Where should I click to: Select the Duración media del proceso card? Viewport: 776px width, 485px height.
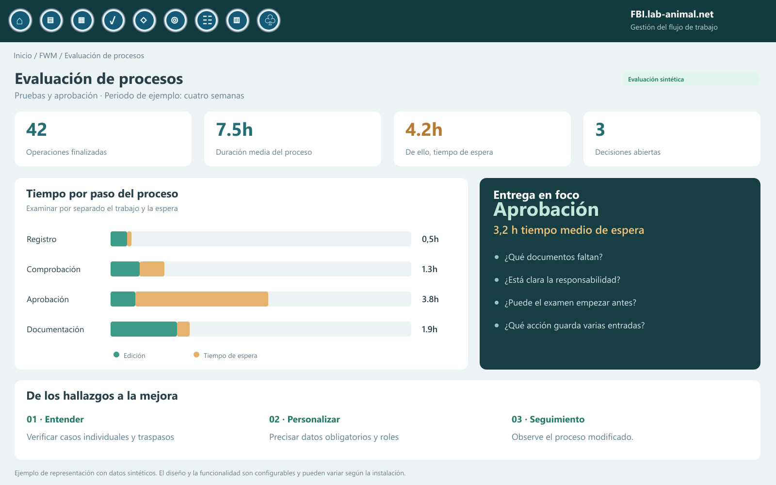coord(292,139)
